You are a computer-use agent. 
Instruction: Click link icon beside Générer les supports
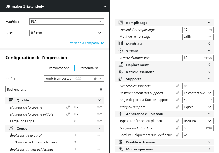[x=178, y=86]
